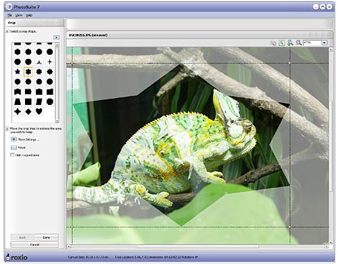Click the Canvas Size status text
Screen dimensions: 338x264
(x=88, y=257)
